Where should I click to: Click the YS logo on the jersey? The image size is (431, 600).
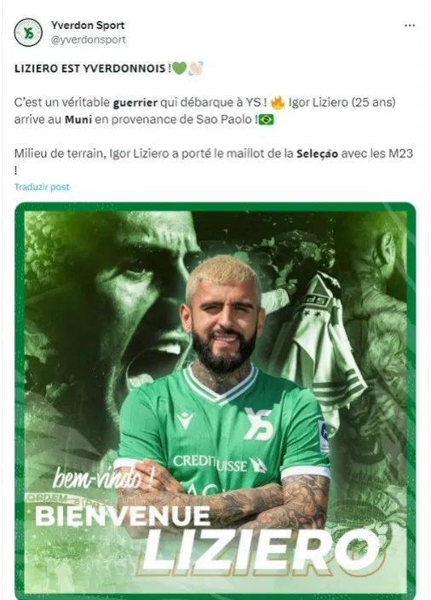(259, 423)
